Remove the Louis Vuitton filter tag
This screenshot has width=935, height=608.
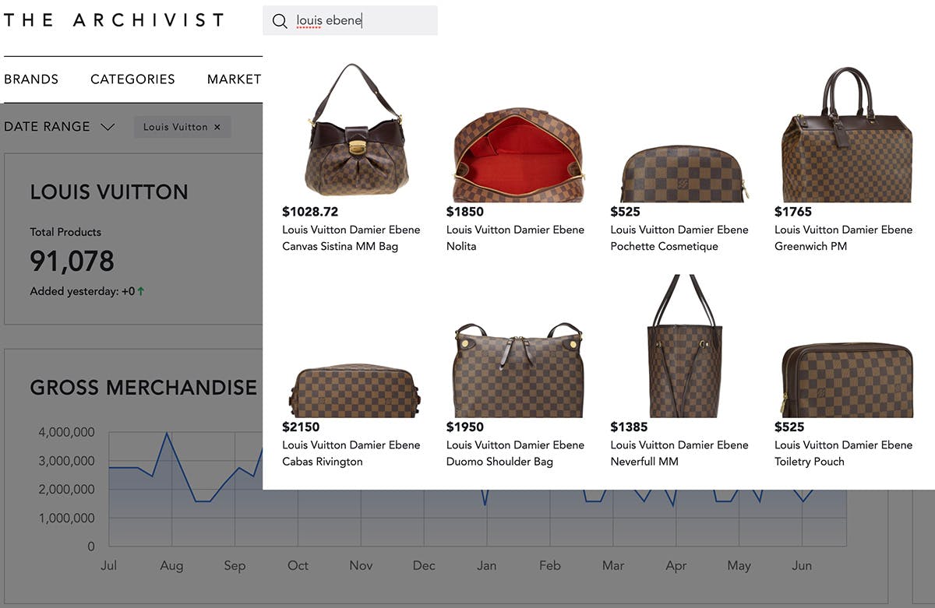click(x=217, y=127)
